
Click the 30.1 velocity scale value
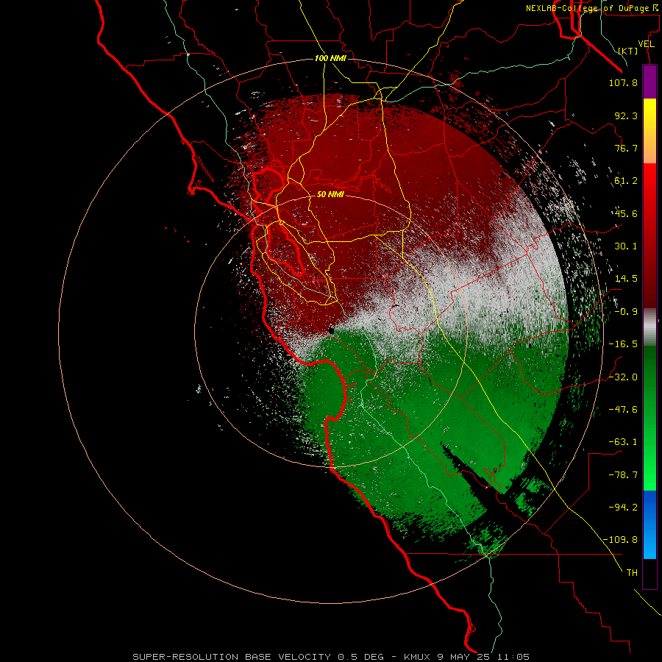click(x=626, y=246)
